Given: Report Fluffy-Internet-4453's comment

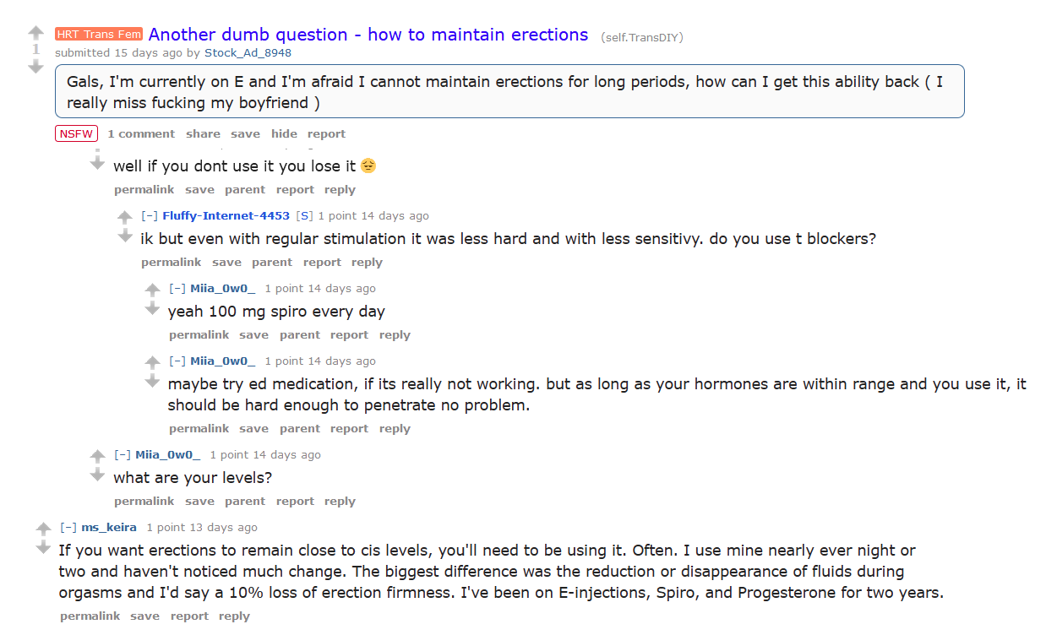Looking at the screenshot, I should [x=322, y=263].
